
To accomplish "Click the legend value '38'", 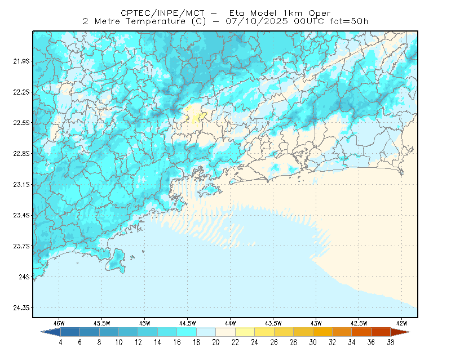I will pyautogui.click(x=391, y=342).
